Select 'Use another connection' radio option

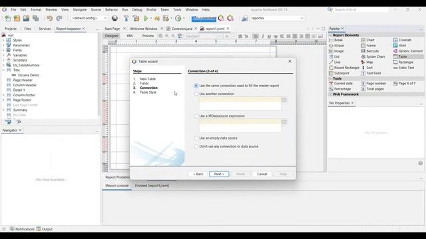tap(196, 94)
